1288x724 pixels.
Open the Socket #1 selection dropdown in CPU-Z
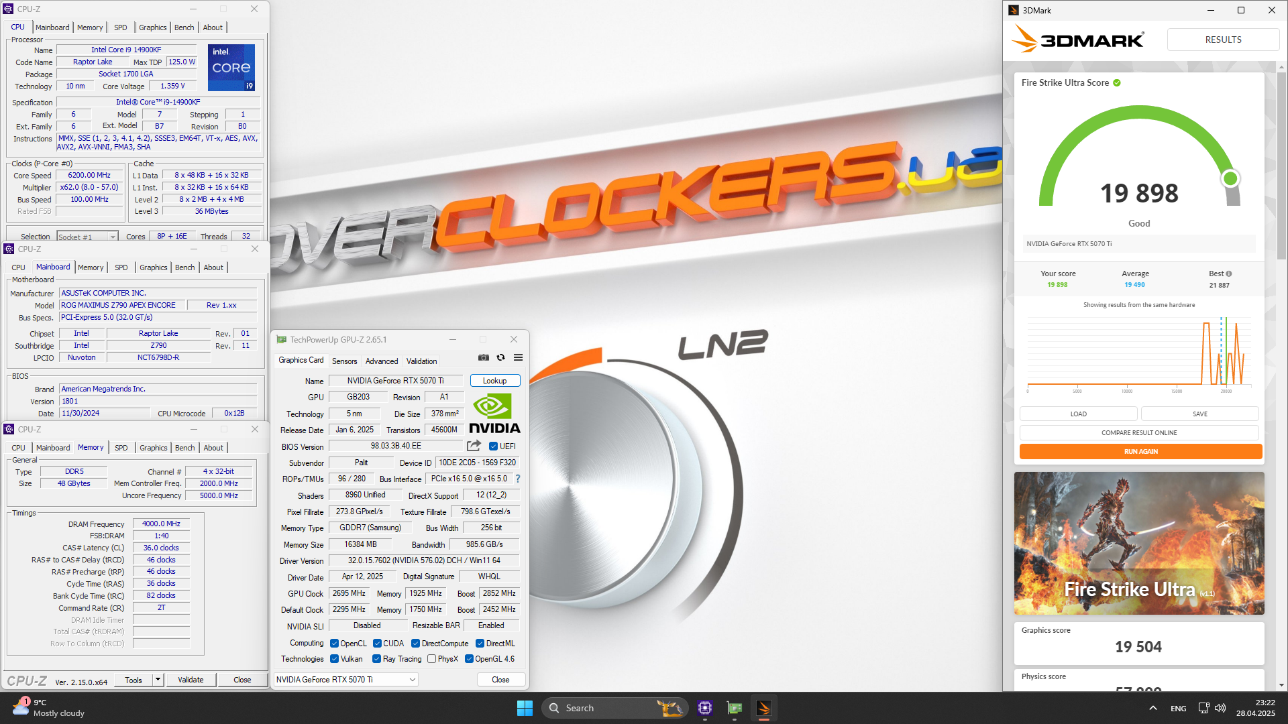[87, 237]
